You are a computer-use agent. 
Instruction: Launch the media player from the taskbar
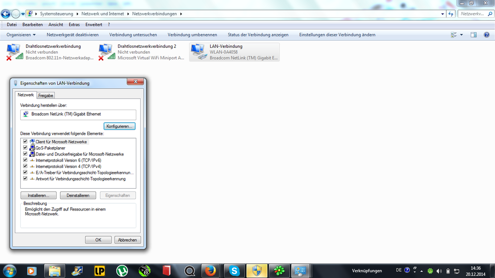click(x=31, y=271)
